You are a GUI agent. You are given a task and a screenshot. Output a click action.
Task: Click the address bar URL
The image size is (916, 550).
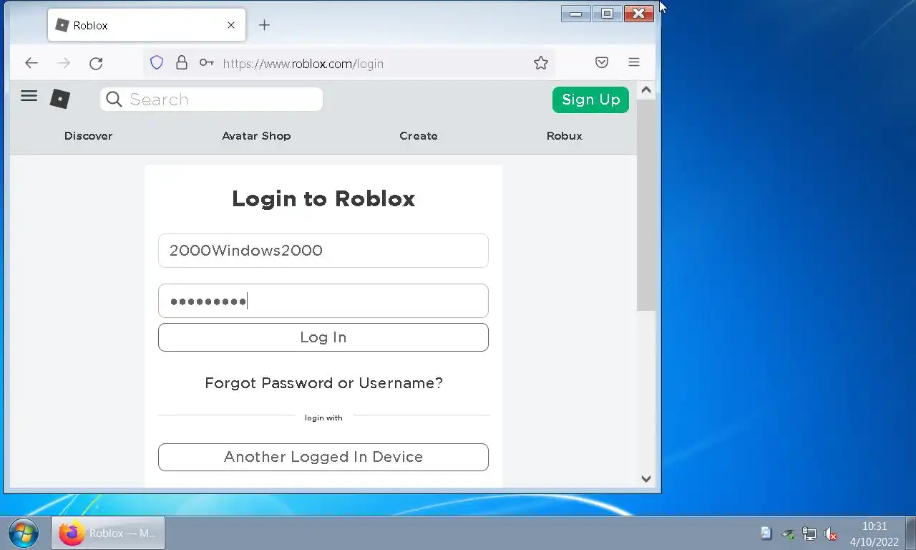click(x=303, y=64)
